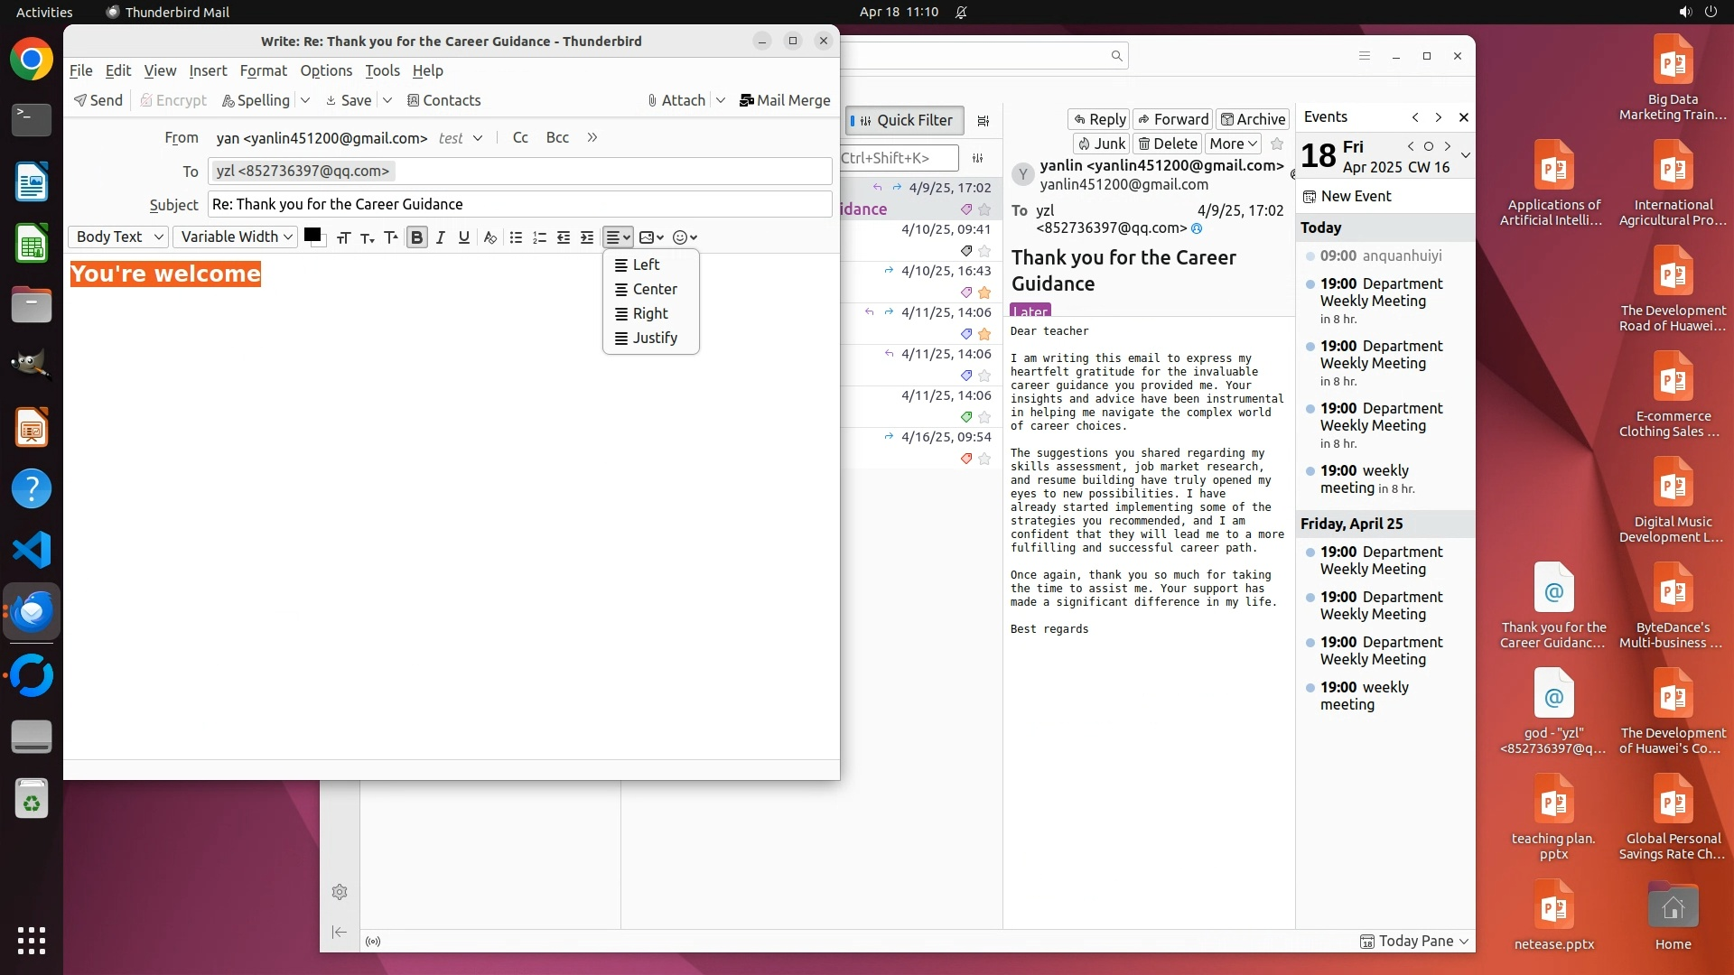Click into the Subject input field
Image resolution: width=1734 pixels, height=975 pixels.
tap(519, 204)
